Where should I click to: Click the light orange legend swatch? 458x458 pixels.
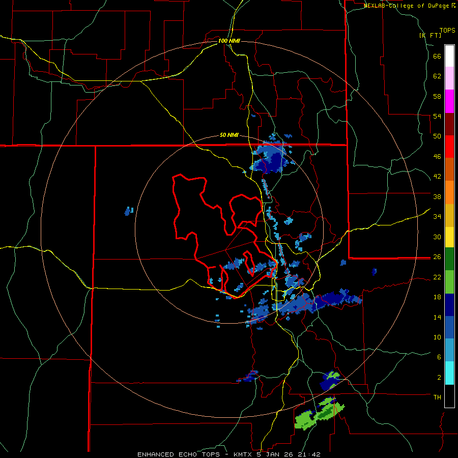(x=449, y=192)
